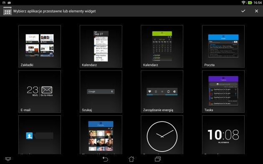
Task: Tap the header title Wybierz aplikacje text
Action: coord(54,11)
